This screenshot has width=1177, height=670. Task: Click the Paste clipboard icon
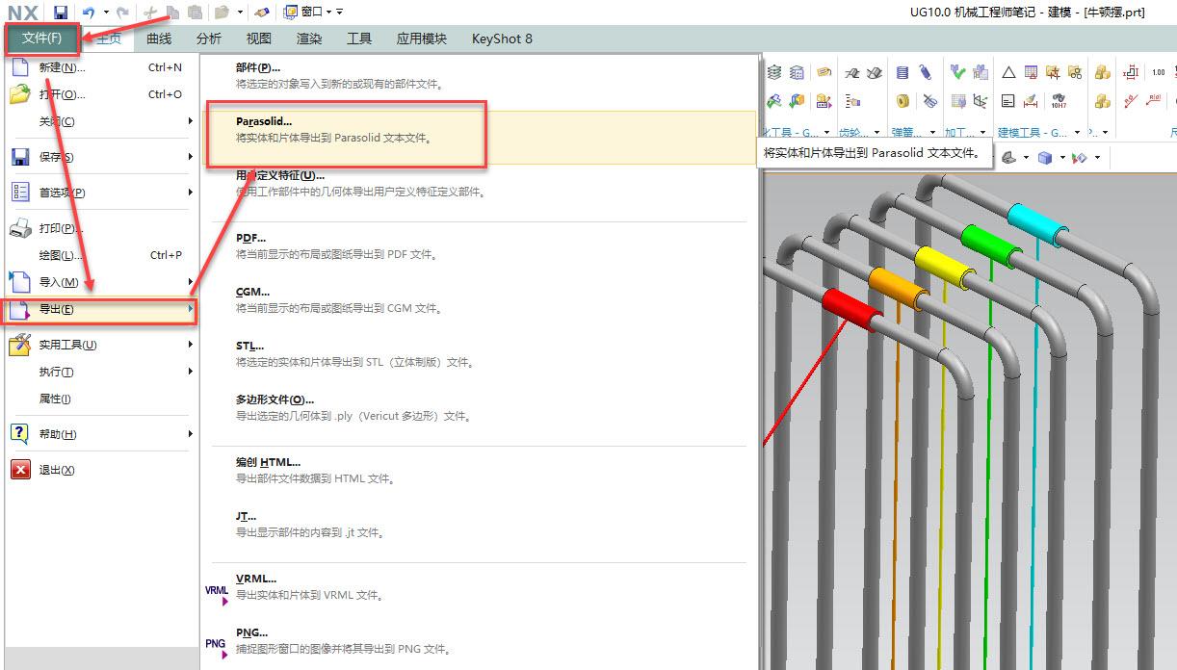click(195, 13)
